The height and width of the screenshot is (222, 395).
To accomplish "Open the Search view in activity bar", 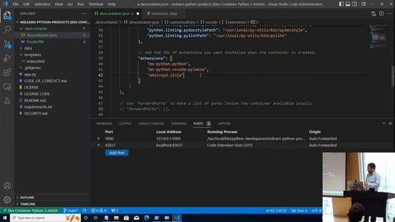I will (7, 30).
